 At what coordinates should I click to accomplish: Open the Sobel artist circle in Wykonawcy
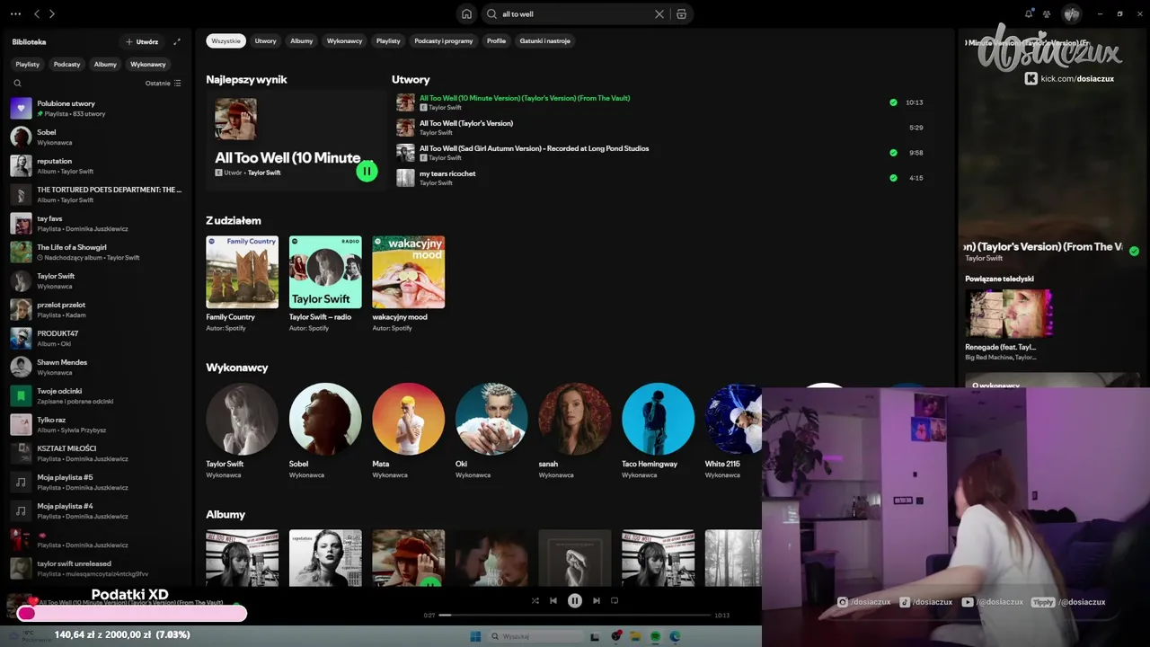(x=325, y=419)
